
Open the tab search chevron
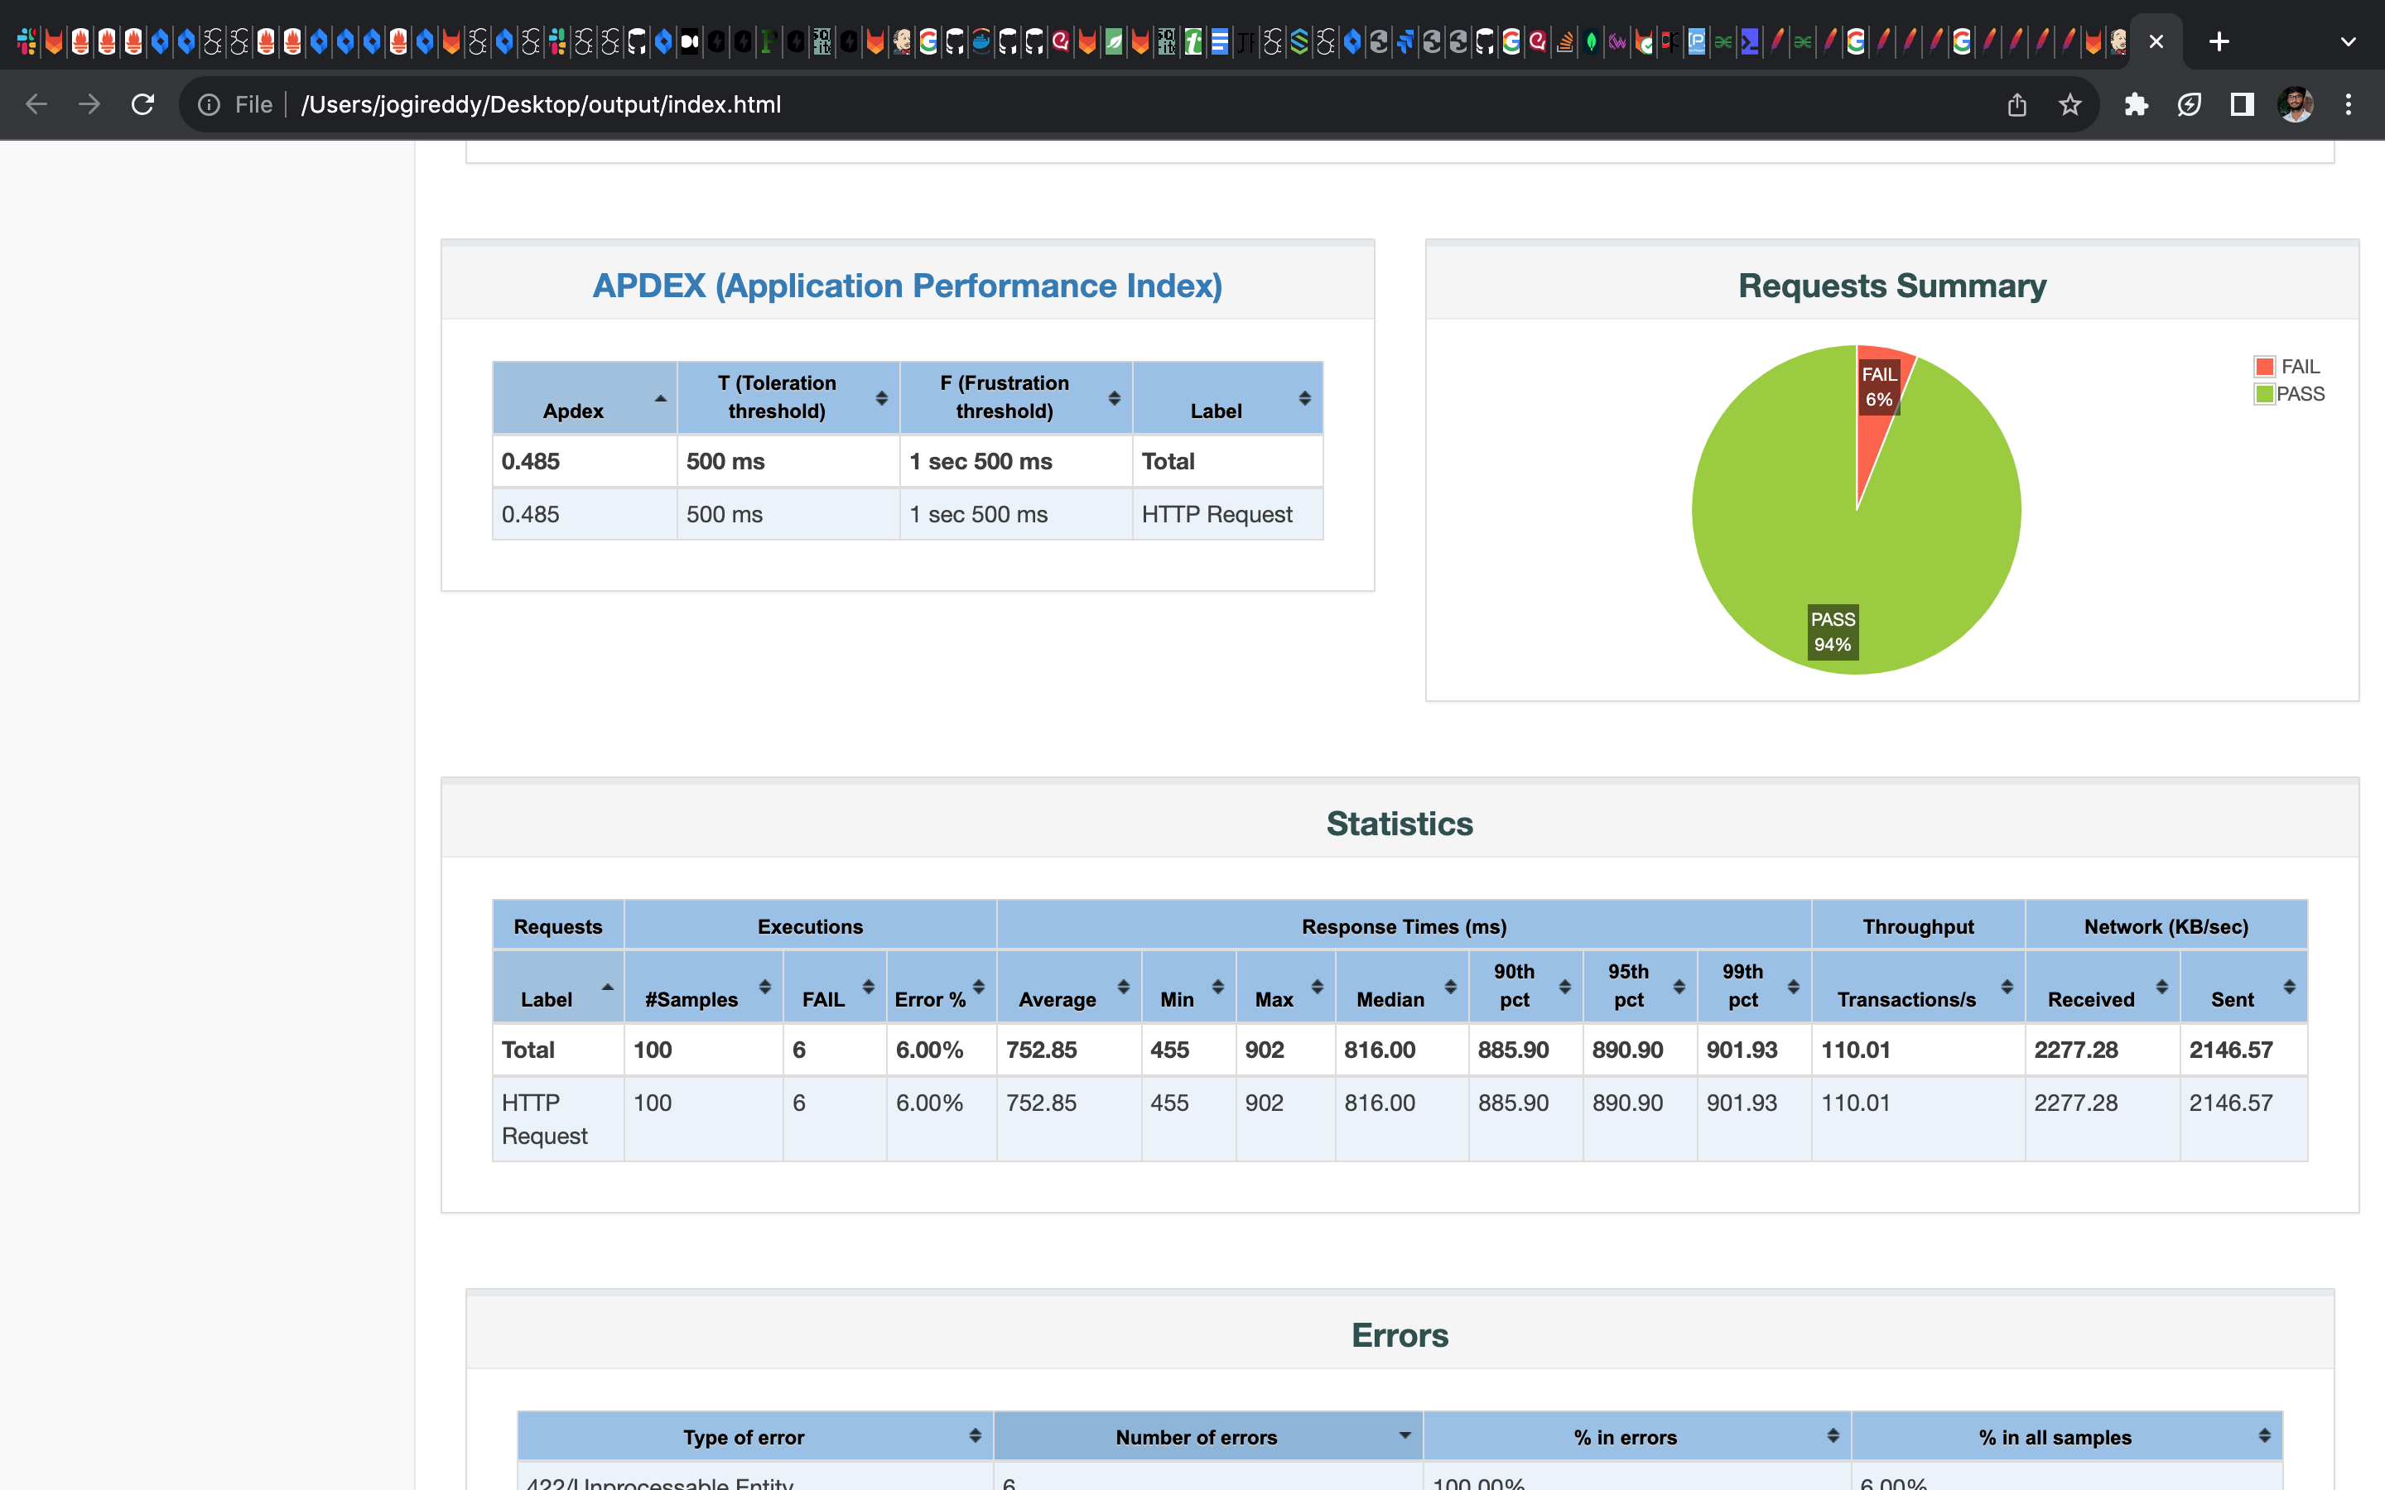click(2348, 41)
